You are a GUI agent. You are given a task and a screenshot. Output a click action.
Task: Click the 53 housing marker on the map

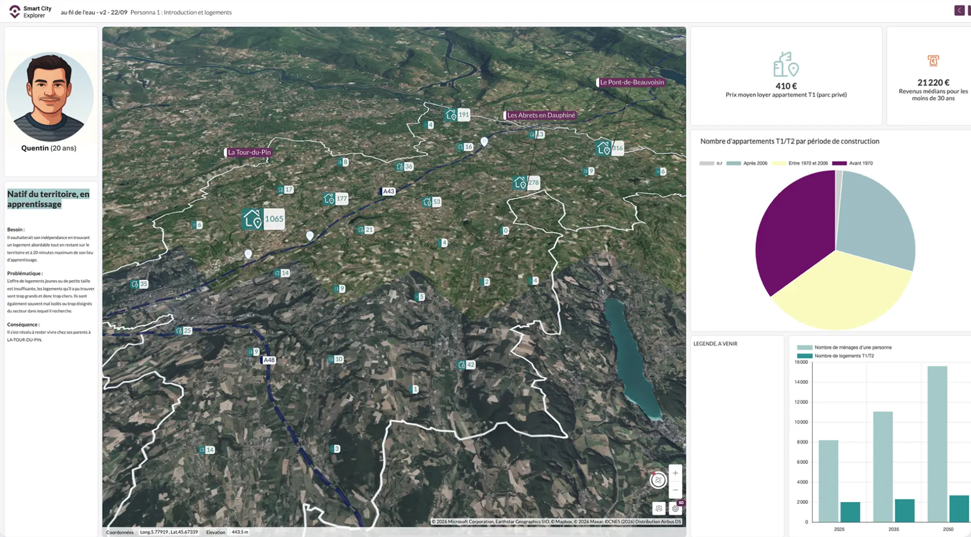click(432, 202)
